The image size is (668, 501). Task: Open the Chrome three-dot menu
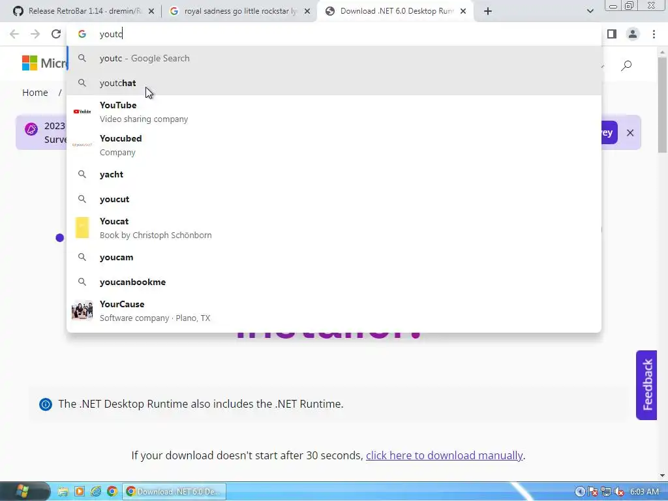click(x=654, y=34)
